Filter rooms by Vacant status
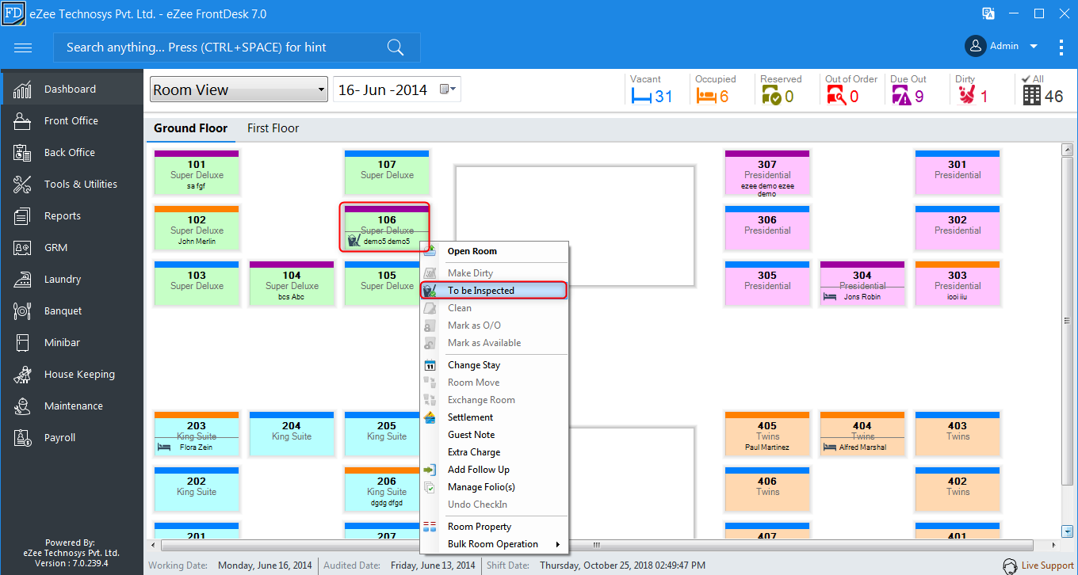 point(652,90)
